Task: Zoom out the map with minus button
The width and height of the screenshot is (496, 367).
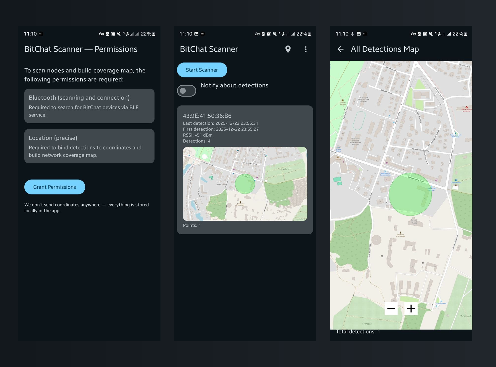Action: [391, 309]
